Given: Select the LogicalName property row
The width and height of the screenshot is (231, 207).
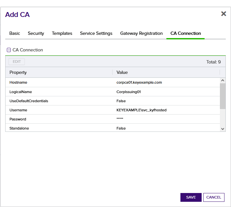Looking at the screenshot, I should pyautogui.click(x=113, y=92).
